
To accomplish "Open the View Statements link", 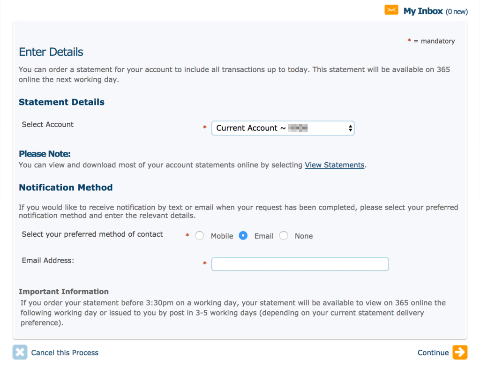I will coord(335,165).
